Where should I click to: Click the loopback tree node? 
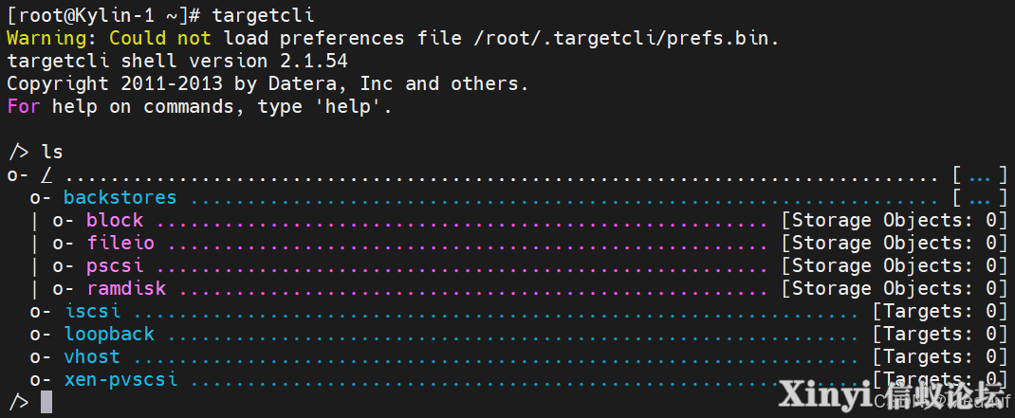tap(109, 334)
